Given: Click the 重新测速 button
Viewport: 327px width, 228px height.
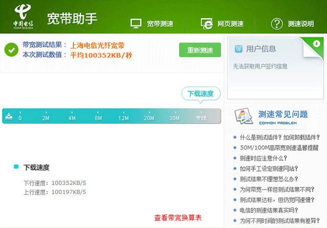Looking at the screenshot, I should (200, 50).
